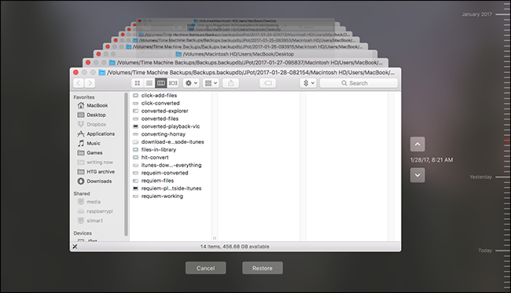This screenshot has height=293, width=511.
Task: Switch to list view
Action: tap(149, 83)
